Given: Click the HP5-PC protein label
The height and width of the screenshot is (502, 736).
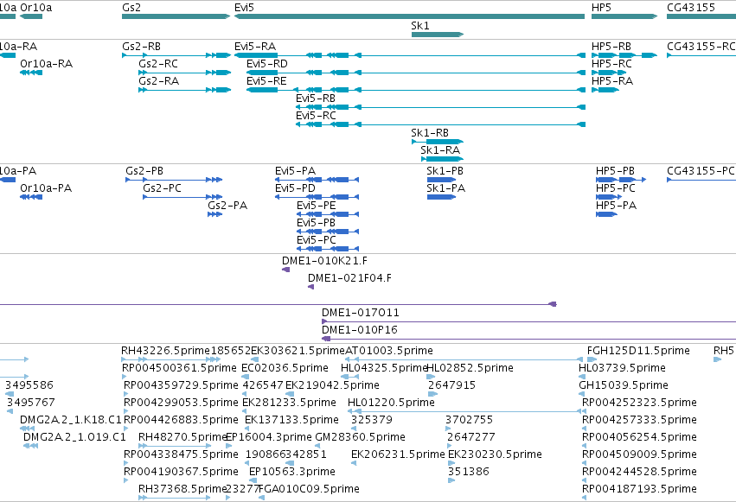Looking at the screenshot, I should tap(616, 188).
